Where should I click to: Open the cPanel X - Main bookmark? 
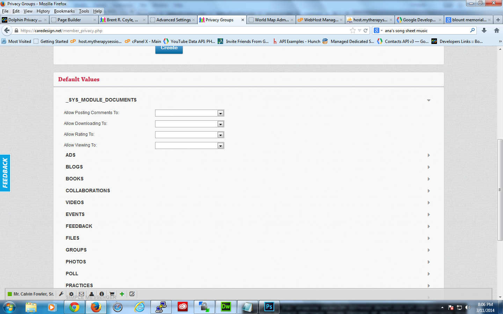pos(143,41)
